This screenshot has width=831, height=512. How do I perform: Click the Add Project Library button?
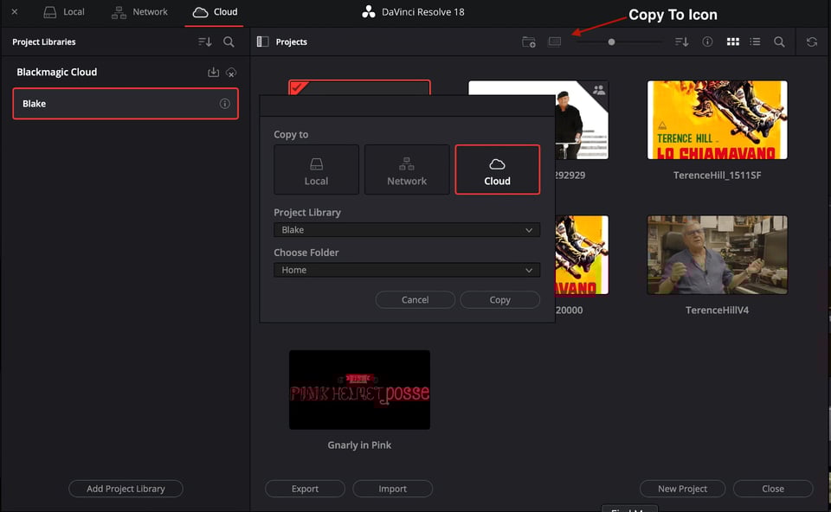(125, 488)
